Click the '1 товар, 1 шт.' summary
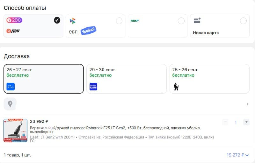255x163 pixels. coord(17,155)
